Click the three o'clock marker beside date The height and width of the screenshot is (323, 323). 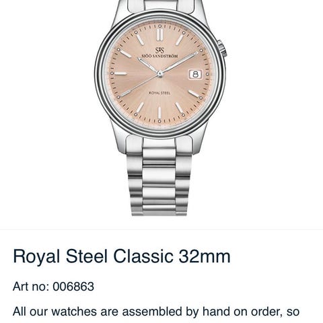pyautogui.click(x=207, y=74)
